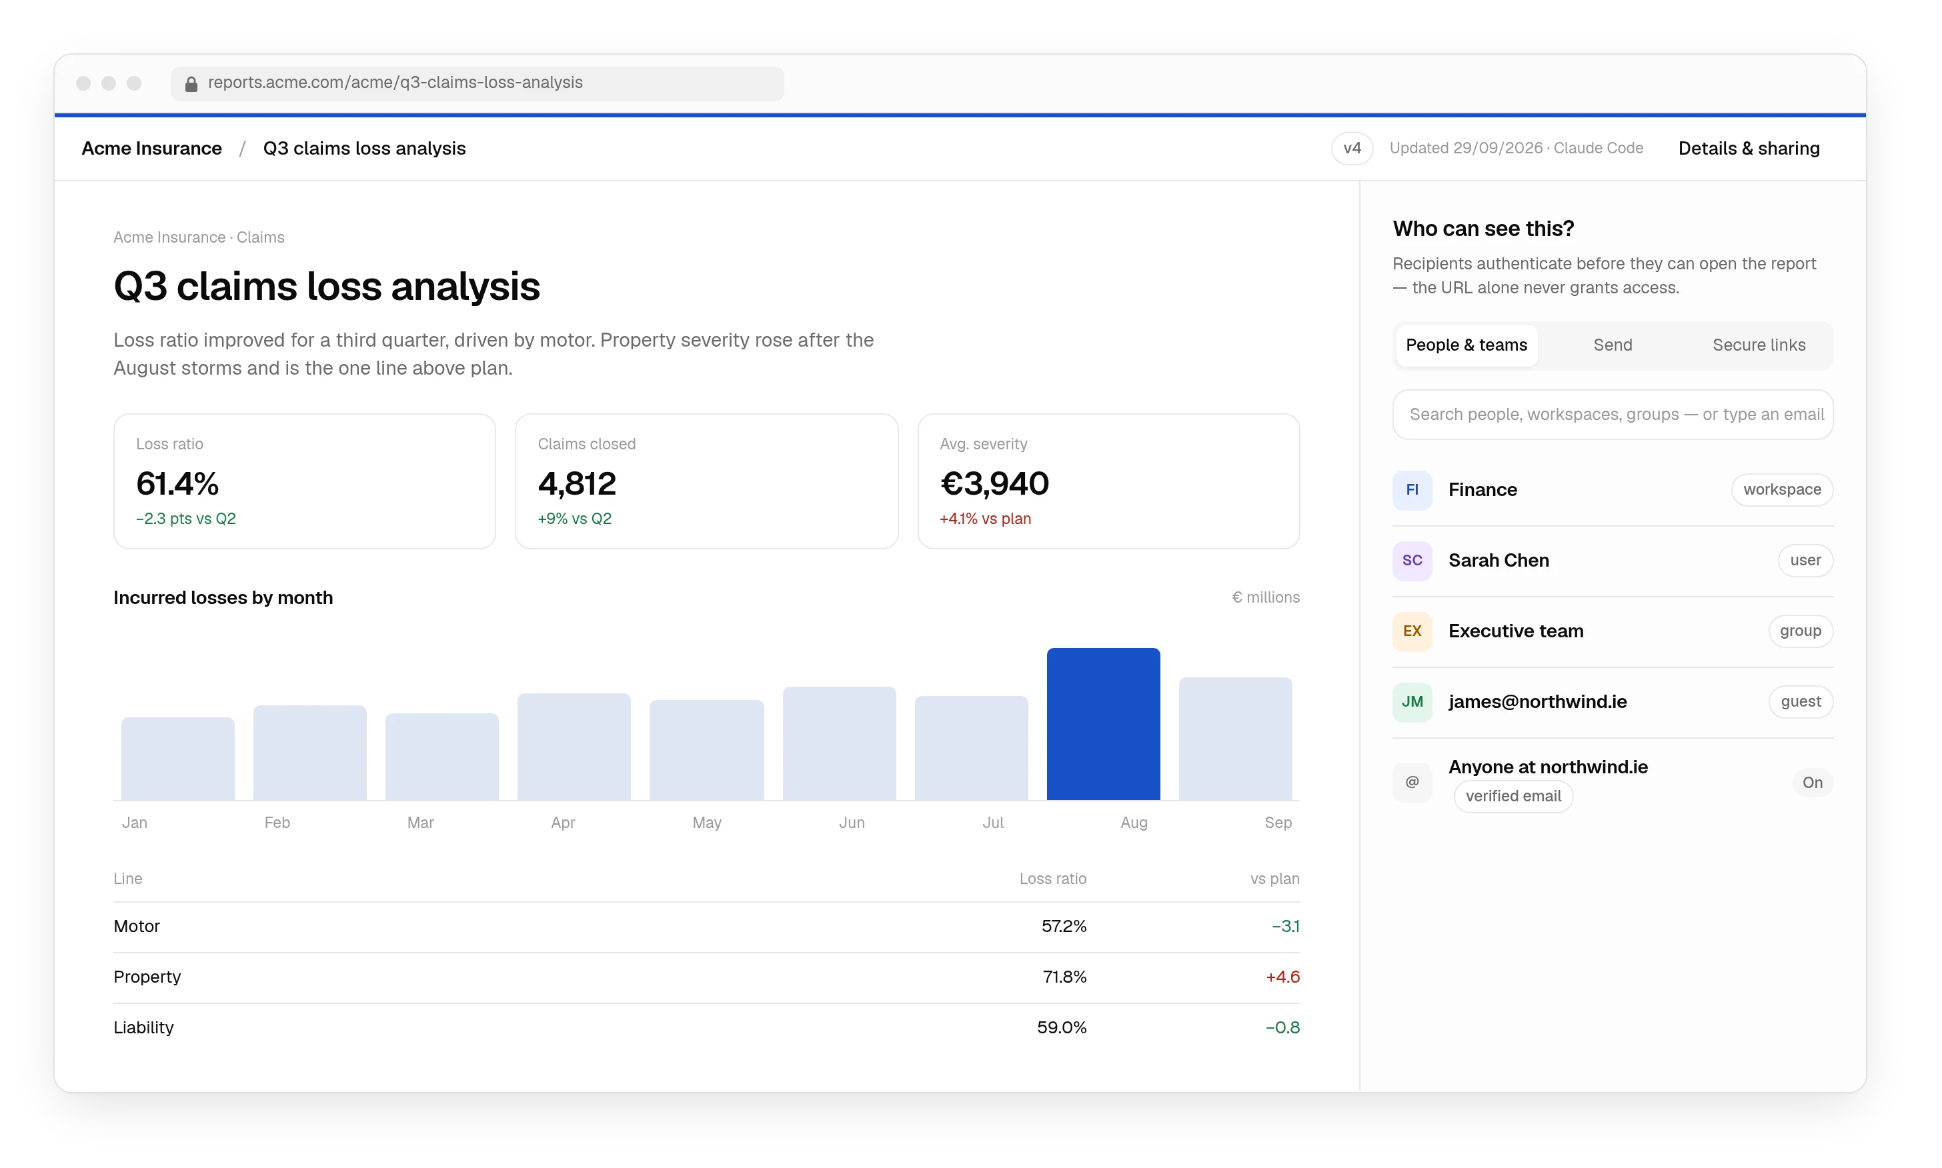Select the September bar in the chart
Viewport: 1942px width, 1168px height.
tap(1235, 739)
